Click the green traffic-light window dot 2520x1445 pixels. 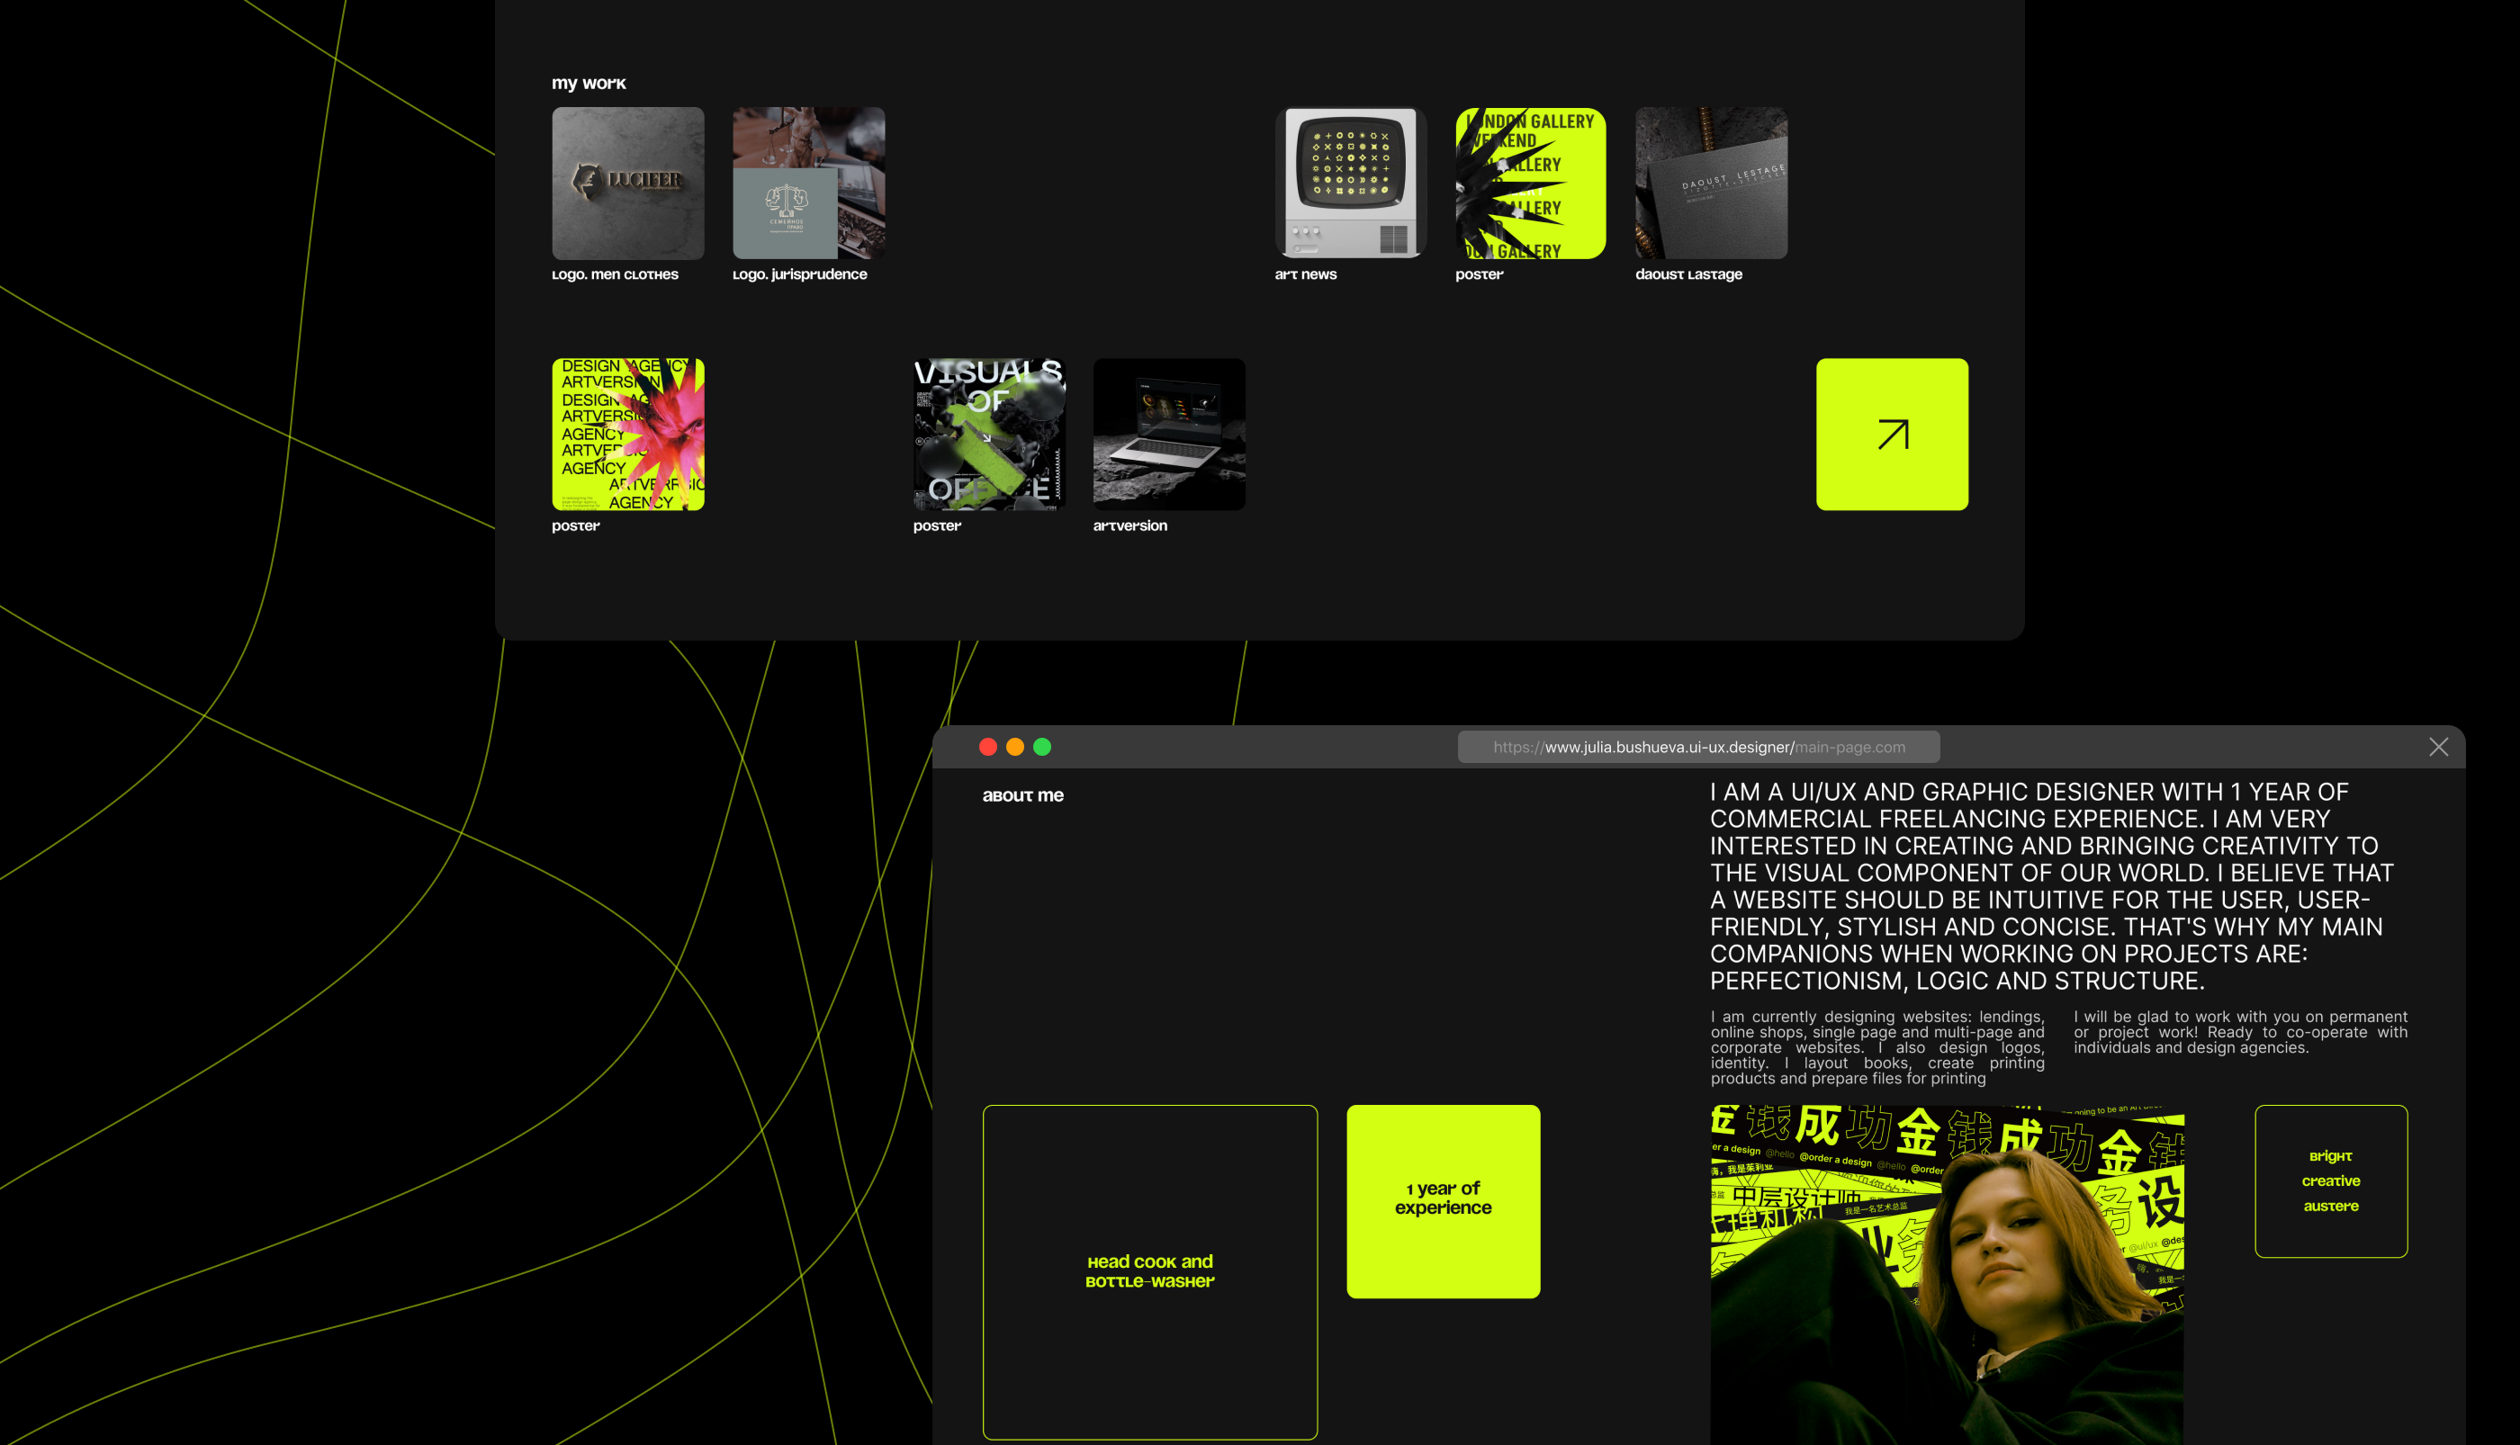pos(1042,746)
